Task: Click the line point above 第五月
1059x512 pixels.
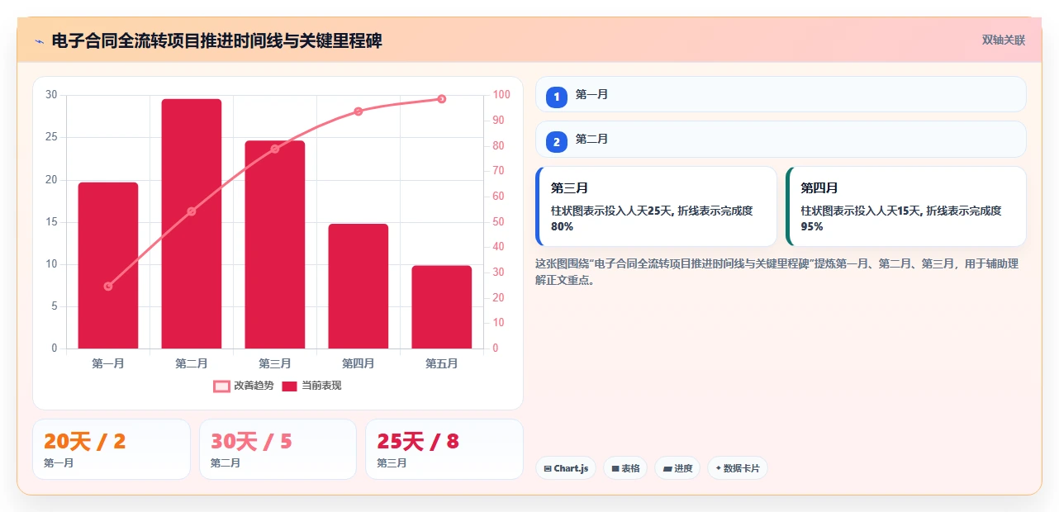Action: coord(442,98)
